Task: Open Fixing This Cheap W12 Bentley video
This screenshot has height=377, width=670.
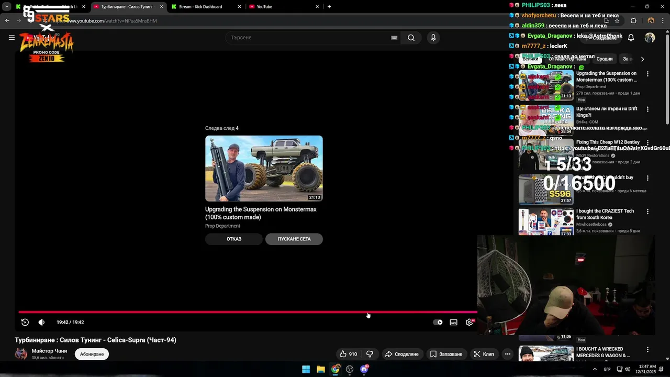Action: pyautogui.click(x=608, y=142)
